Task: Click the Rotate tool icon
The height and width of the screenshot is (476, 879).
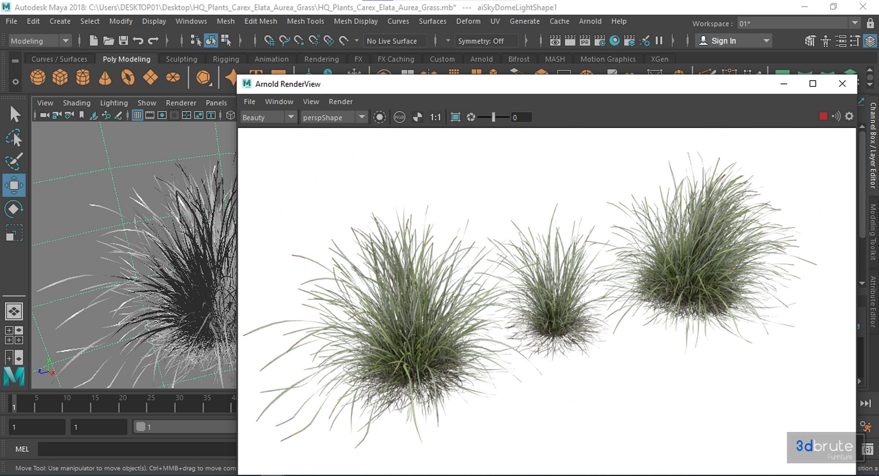Action: 14,209
